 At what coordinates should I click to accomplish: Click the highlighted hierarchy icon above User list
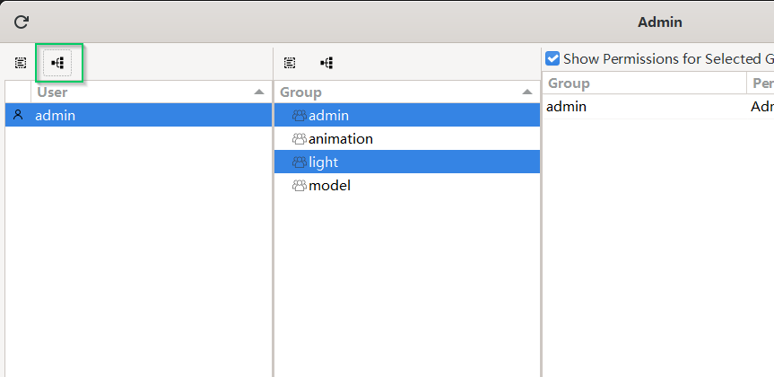coord(58,63)
